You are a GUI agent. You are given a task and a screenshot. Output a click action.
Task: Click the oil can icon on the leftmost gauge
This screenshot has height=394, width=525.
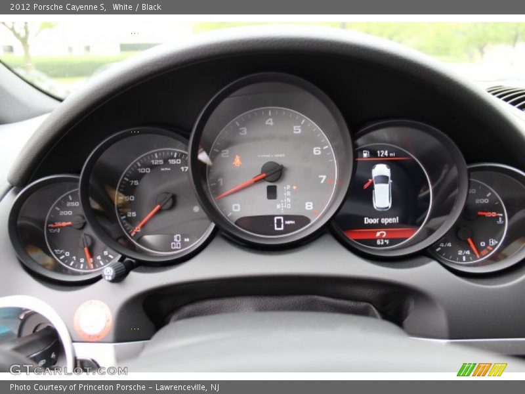[58, 252]
